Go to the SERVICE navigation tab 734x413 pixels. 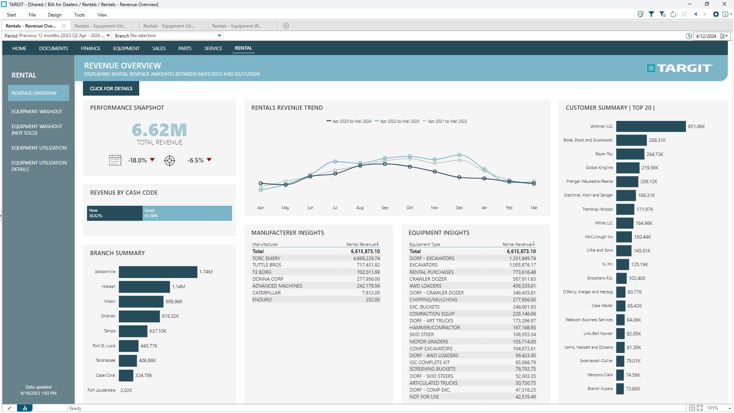(x=213, y=49)
